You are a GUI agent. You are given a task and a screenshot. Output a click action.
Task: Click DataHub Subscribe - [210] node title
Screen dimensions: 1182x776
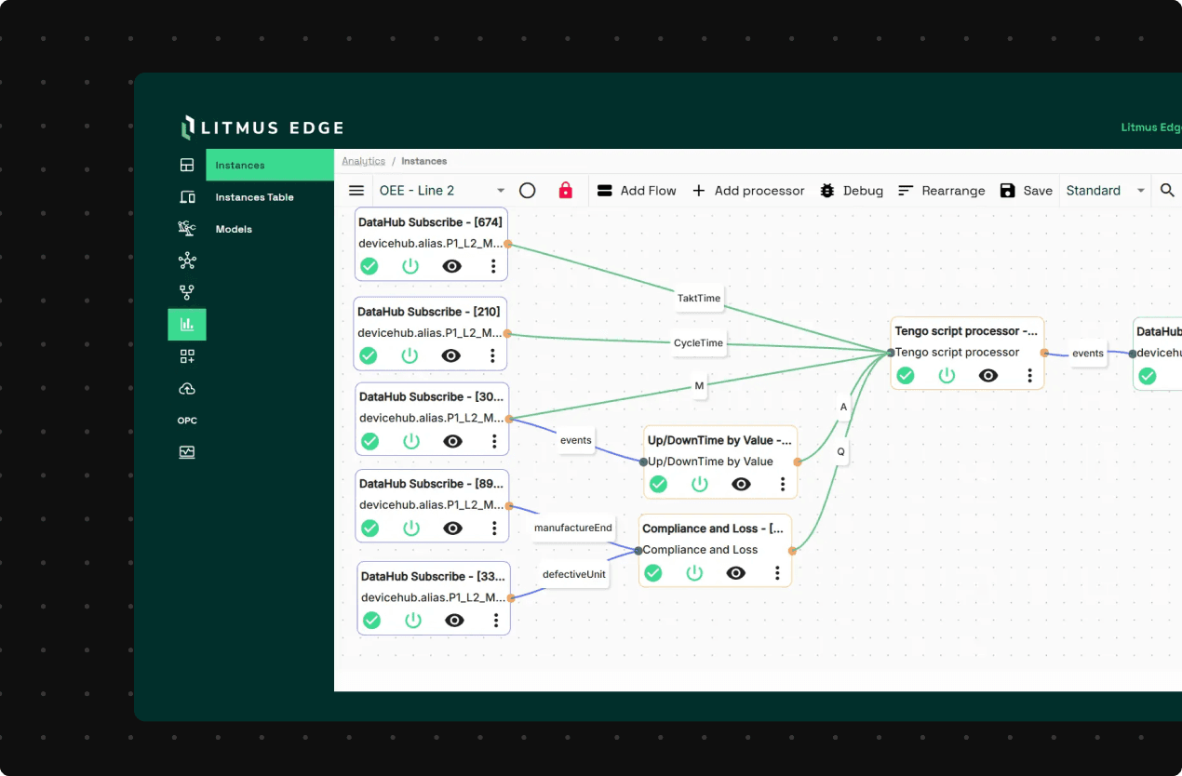(x=429, y=312)
